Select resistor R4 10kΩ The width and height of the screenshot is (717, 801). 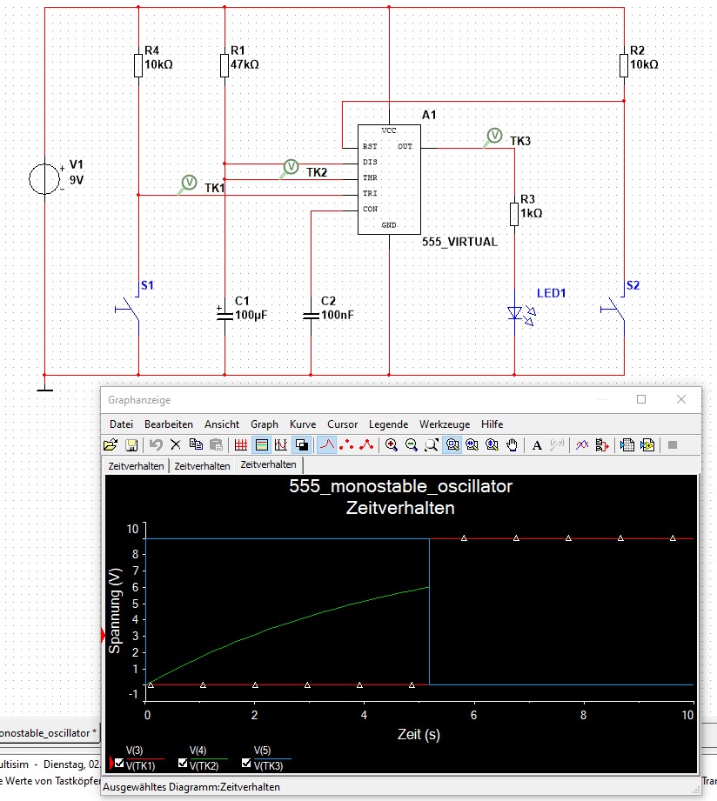tap(138, 65)
